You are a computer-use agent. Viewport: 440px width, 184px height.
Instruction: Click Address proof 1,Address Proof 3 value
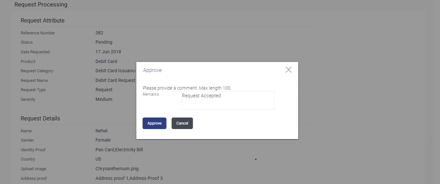pos(129,178)
